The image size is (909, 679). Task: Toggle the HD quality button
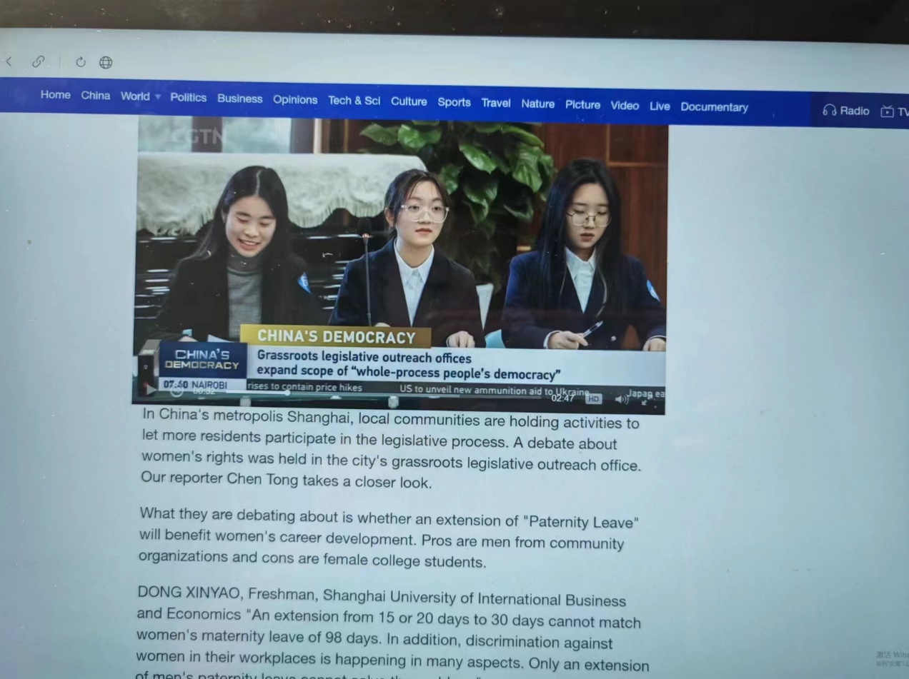tap(594, 398)
